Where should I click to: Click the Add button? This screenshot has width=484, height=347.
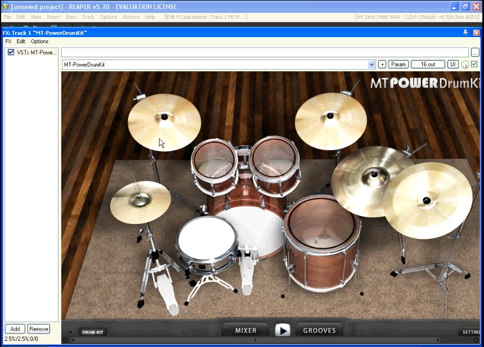tap(15, 329)
